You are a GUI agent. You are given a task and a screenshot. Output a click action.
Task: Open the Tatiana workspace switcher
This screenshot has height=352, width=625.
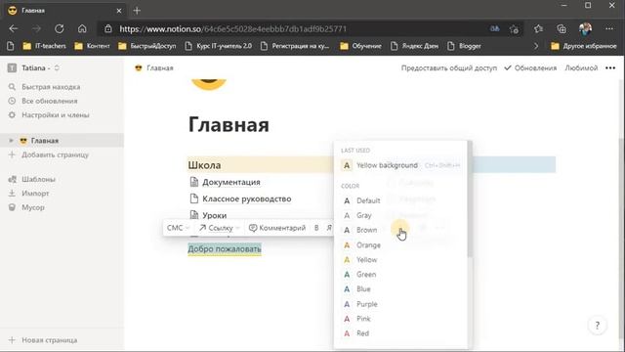point(34,67)
